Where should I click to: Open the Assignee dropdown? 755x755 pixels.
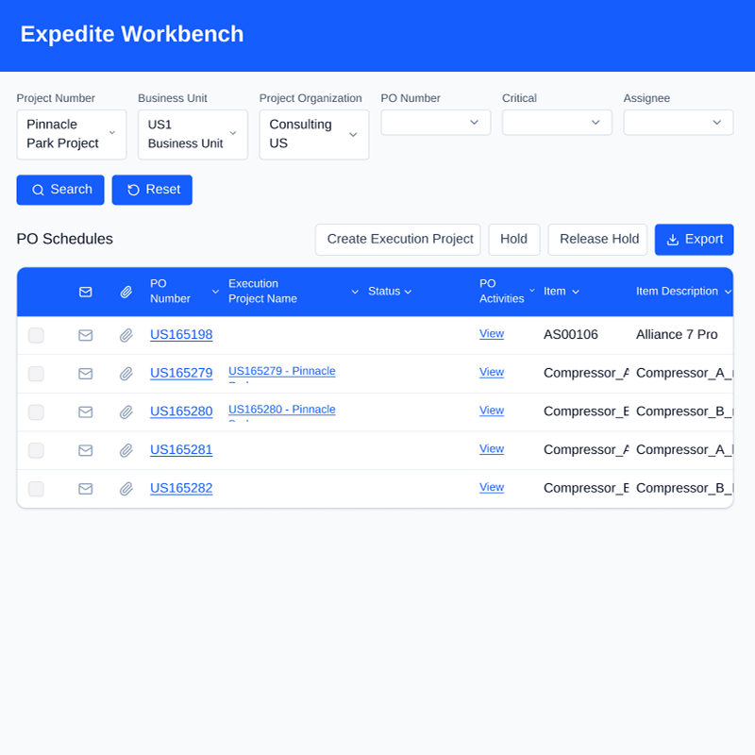click(678, 123)
